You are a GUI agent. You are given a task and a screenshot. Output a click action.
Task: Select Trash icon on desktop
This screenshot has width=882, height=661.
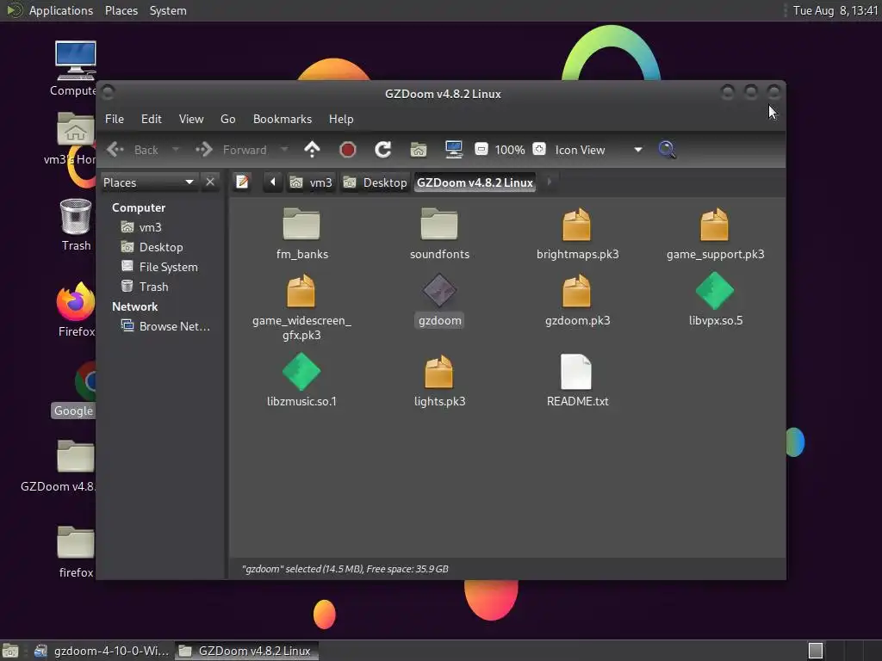(x=76, y=225)
